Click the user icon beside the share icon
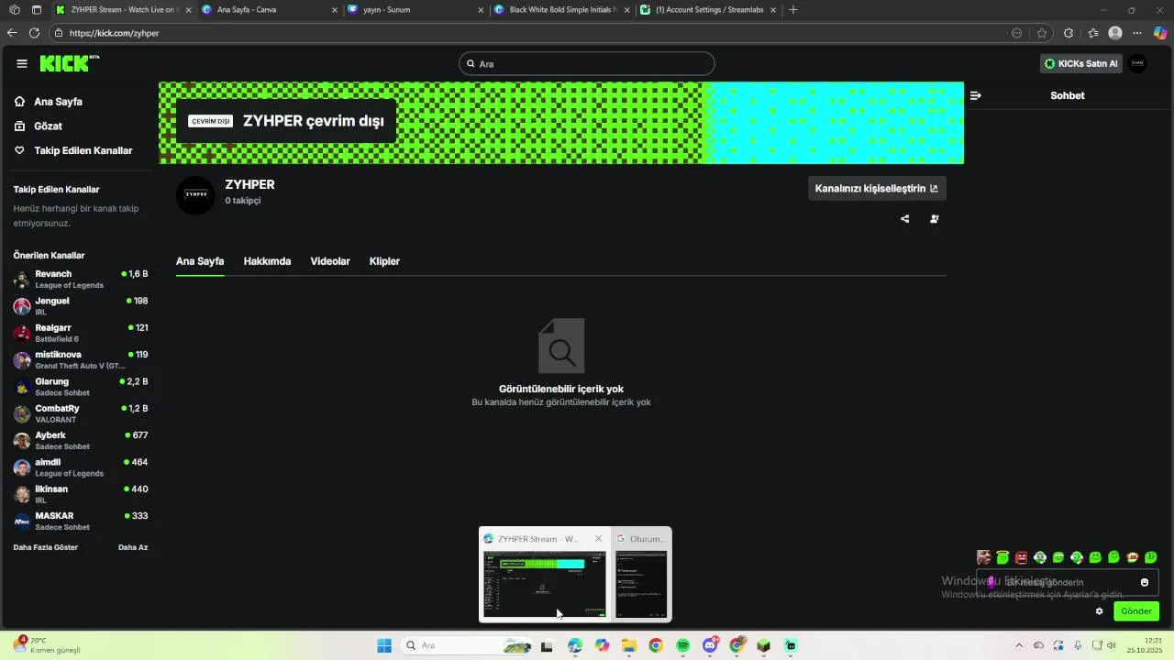 (x=935, y=219)
